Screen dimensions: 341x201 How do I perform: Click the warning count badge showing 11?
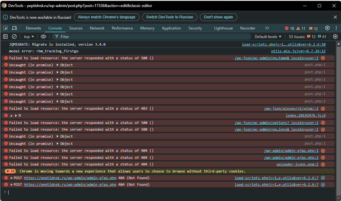(x=301, y=28)
